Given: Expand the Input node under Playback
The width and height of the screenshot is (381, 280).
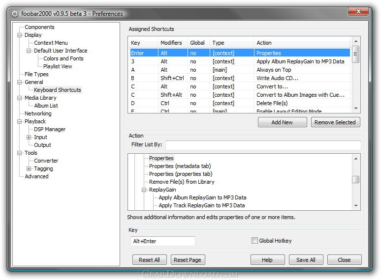Looking at the screenshot, I should pyautogui.click(x=29, y=137).
